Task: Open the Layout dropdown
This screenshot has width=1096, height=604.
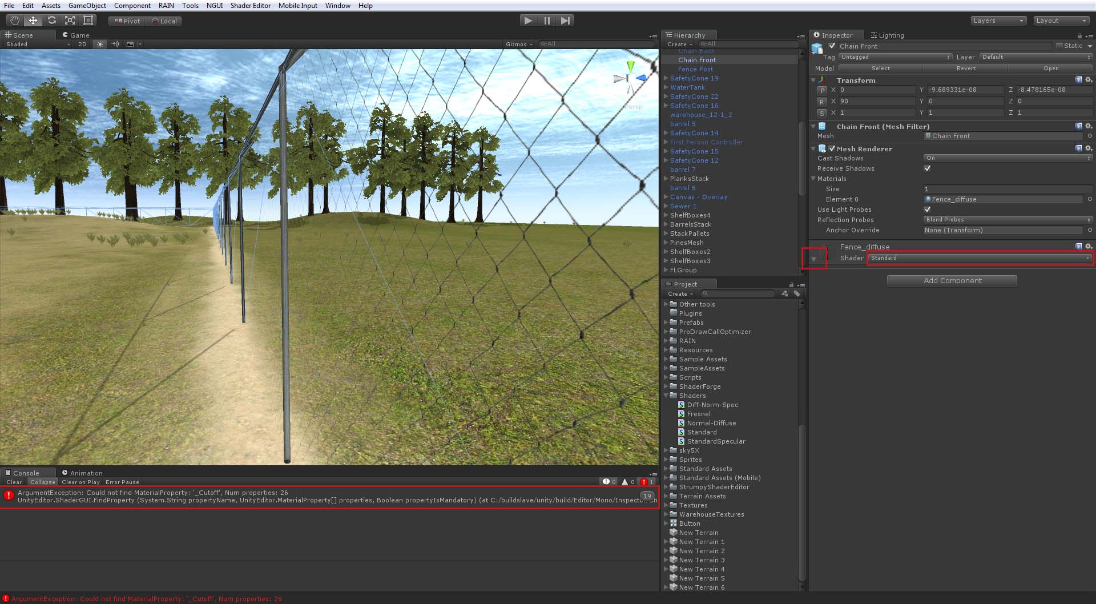Action: tap(1062, 21)
